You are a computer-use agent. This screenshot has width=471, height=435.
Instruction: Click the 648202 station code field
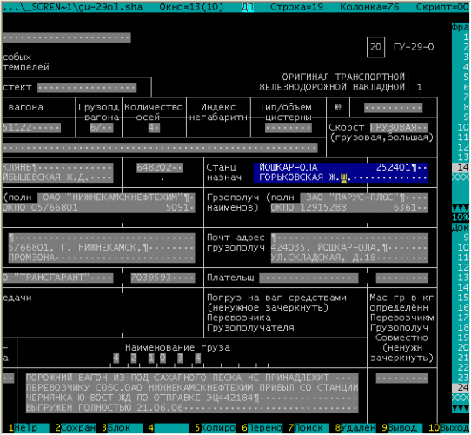[160, 167]
